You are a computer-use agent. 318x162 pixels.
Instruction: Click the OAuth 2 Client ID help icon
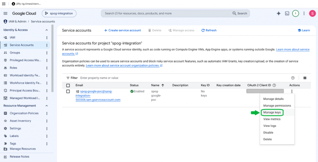(x=274, y=85)
